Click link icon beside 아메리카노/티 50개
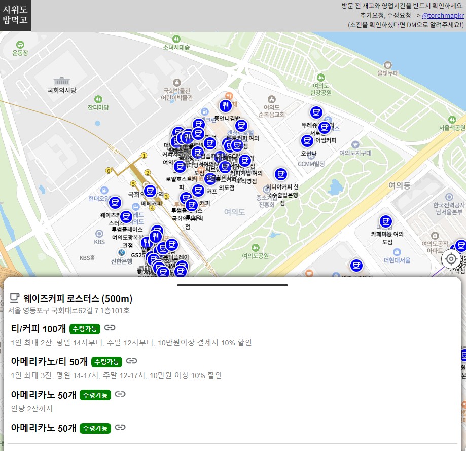This screenshot has width=466, height=451. [131, 361]
